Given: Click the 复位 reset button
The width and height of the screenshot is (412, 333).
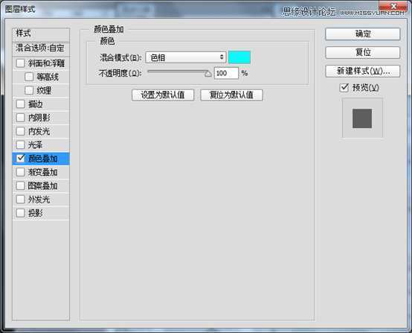Looking at the screenshot, I should tap(363, 52).
